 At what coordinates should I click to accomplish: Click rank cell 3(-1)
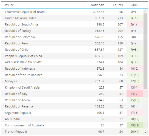tap(135, 24)
